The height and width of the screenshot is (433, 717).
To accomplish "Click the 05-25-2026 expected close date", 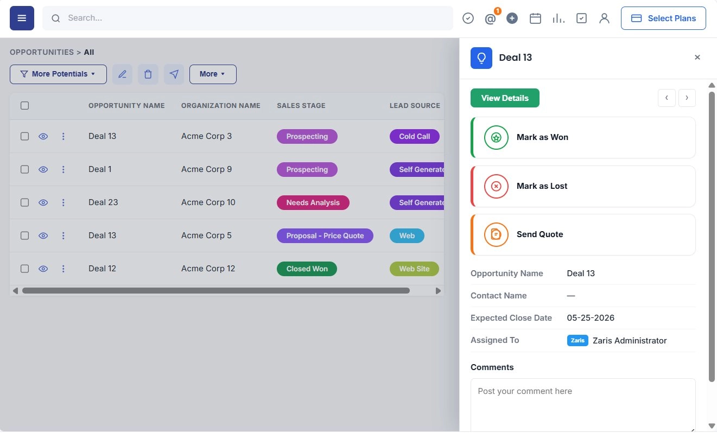I will tap(591, 318).
